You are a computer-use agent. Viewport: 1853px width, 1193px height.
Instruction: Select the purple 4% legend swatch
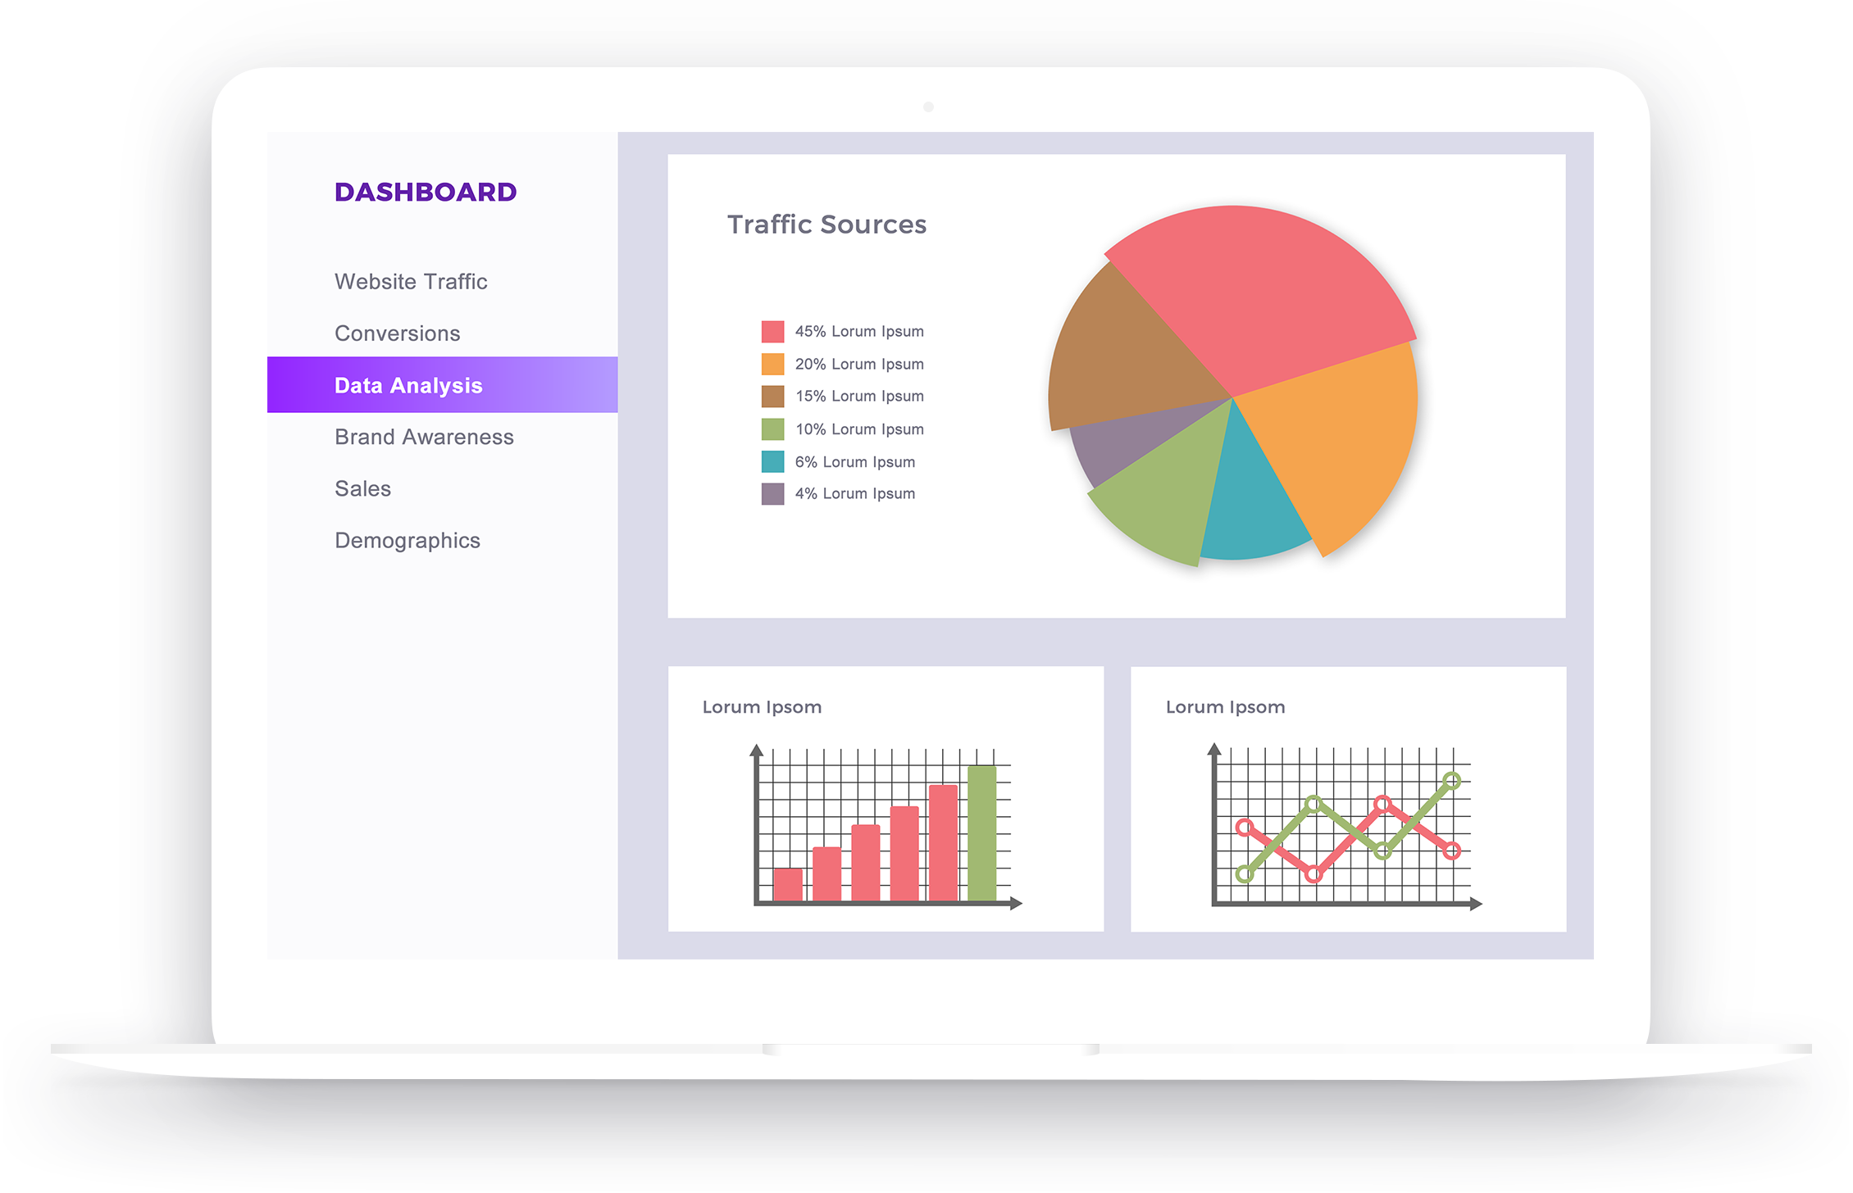[772, 494]
